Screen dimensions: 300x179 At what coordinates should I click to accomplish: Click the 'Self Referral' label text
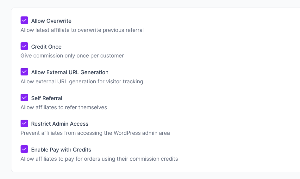(x=47, y=98)
